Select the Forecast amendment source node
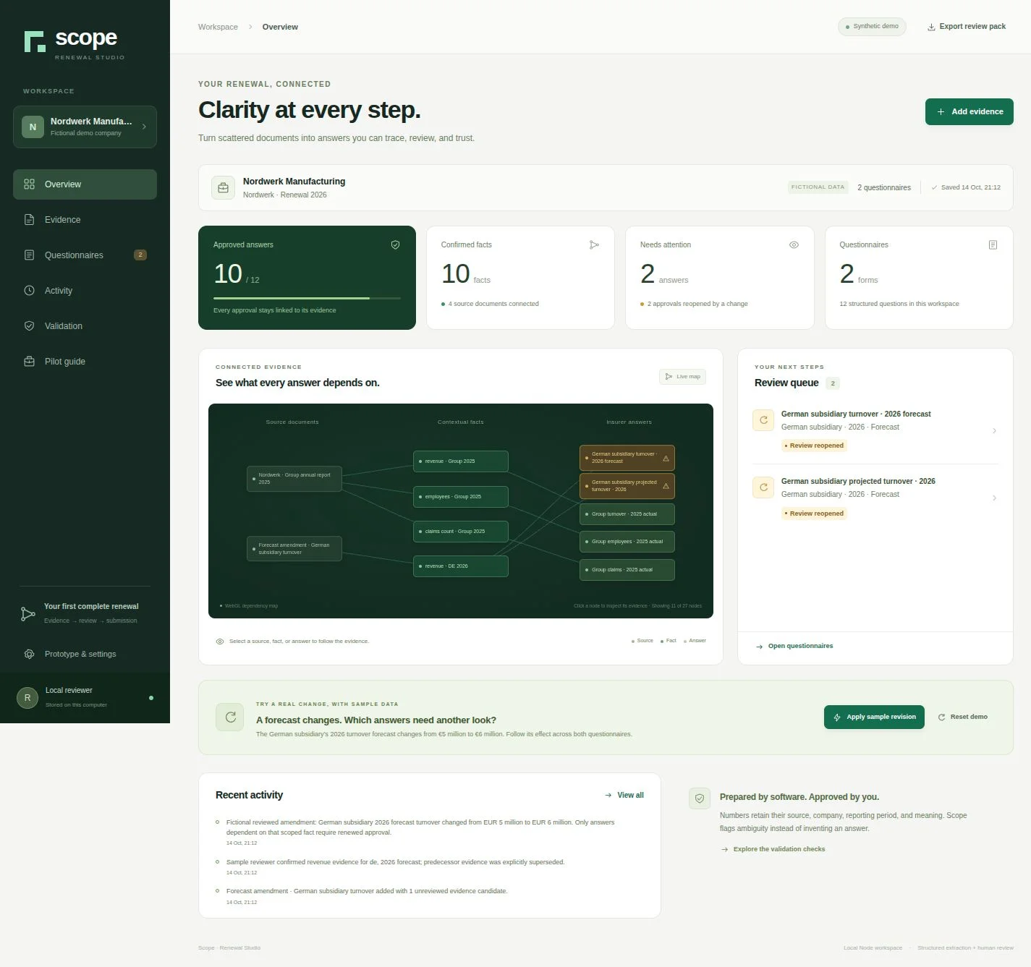 coord(294,549)
